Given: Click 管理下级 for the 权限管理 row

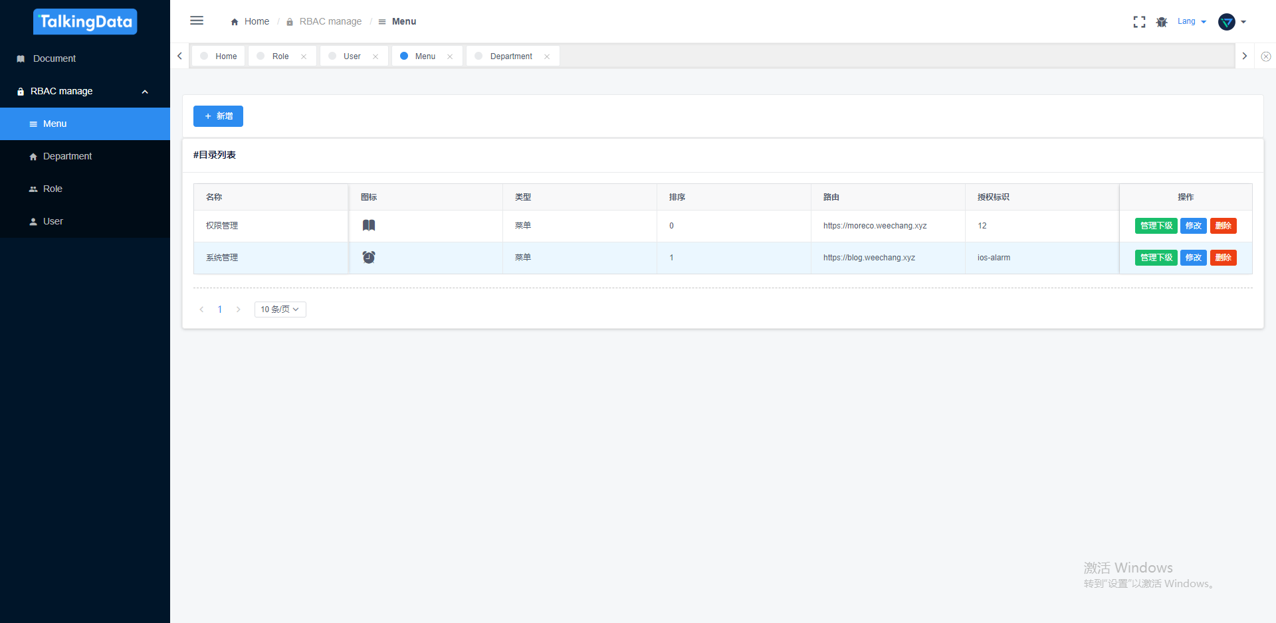Looking at the screenshot, I should (x=1156, y=226).
